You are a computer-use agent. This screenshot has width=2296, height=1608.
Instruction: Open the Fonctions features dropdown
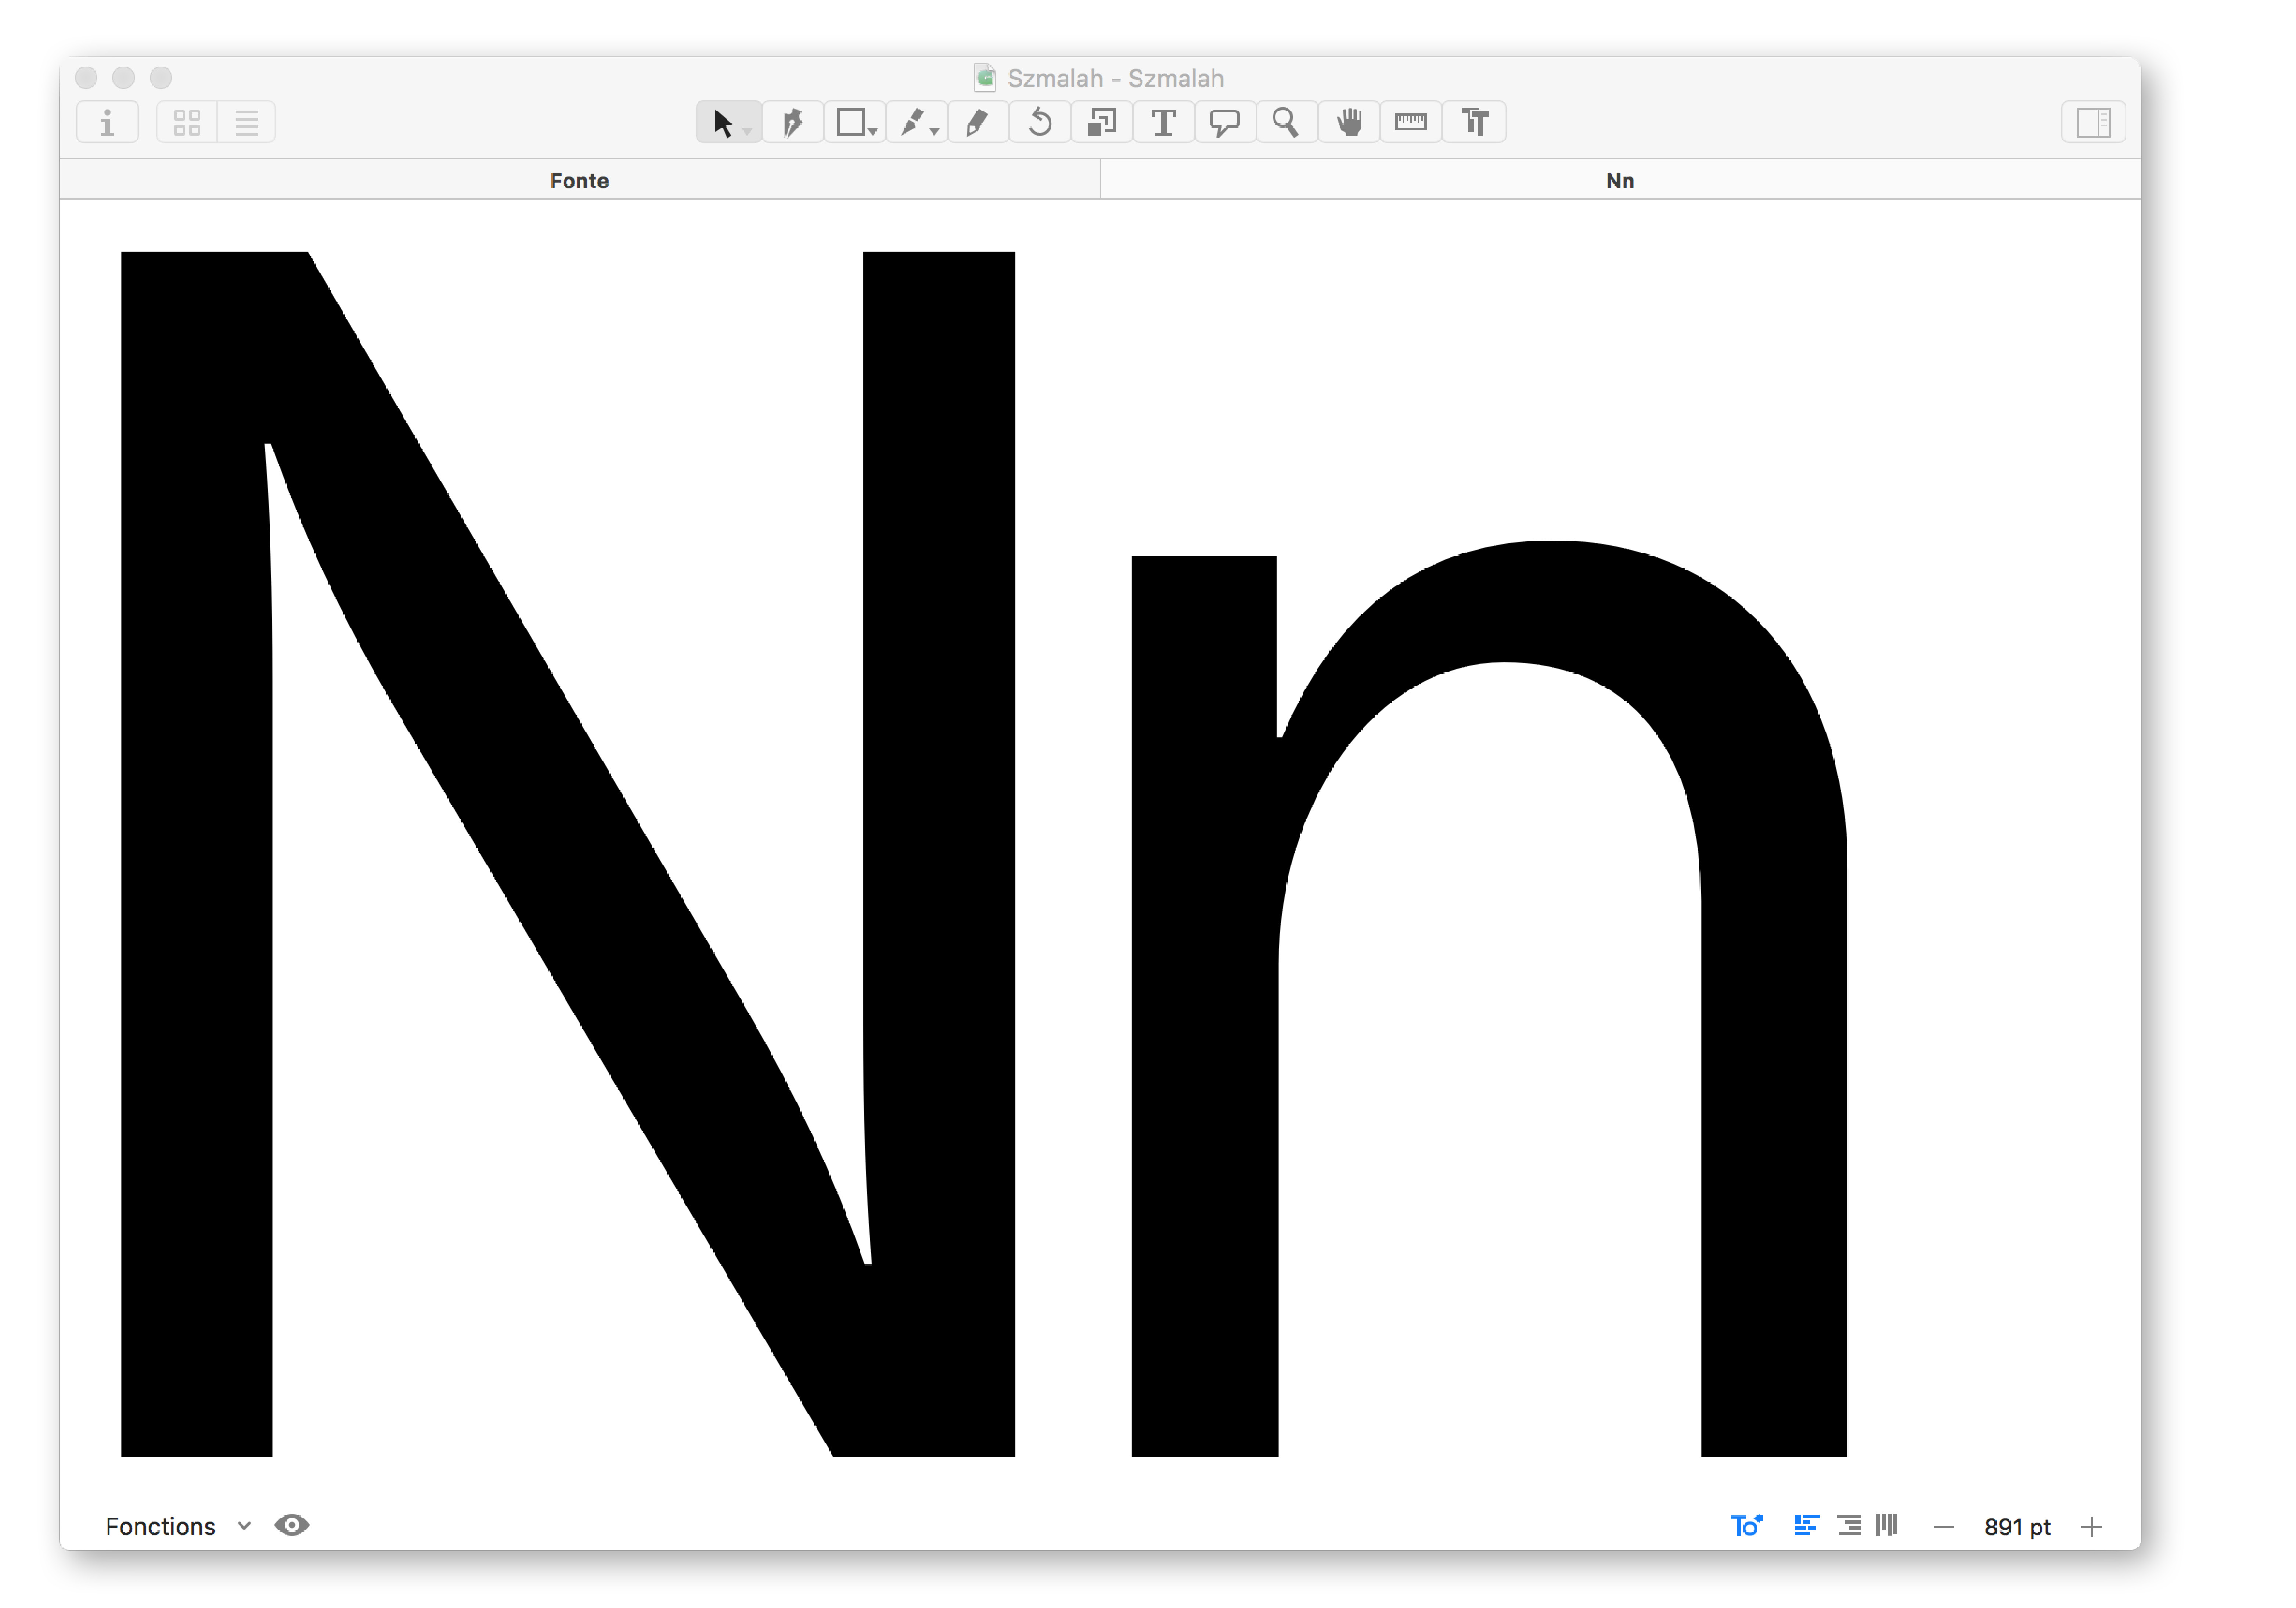coord(178,1526)
